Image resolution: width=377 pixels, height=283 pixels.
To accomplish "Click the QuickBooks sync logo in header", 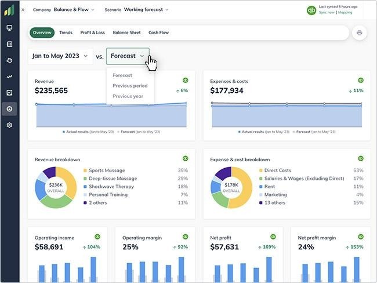I will point(311,10).
